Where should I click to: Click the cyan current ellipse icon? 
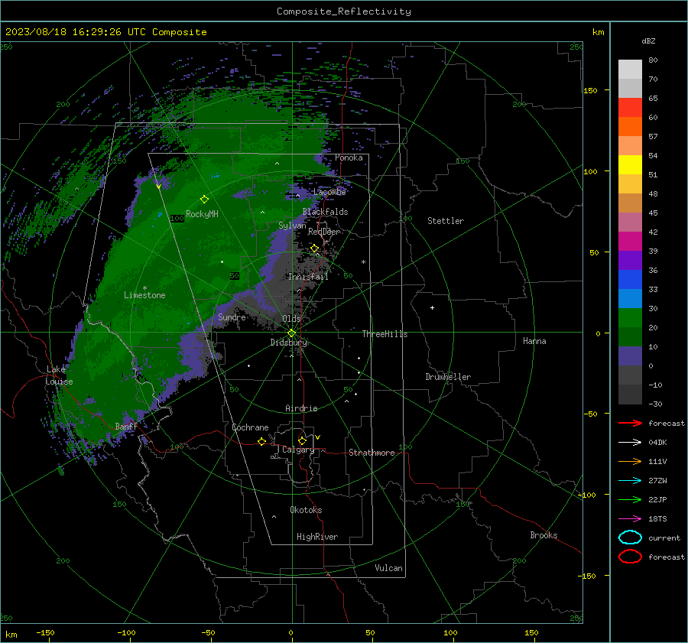[630, 537]
